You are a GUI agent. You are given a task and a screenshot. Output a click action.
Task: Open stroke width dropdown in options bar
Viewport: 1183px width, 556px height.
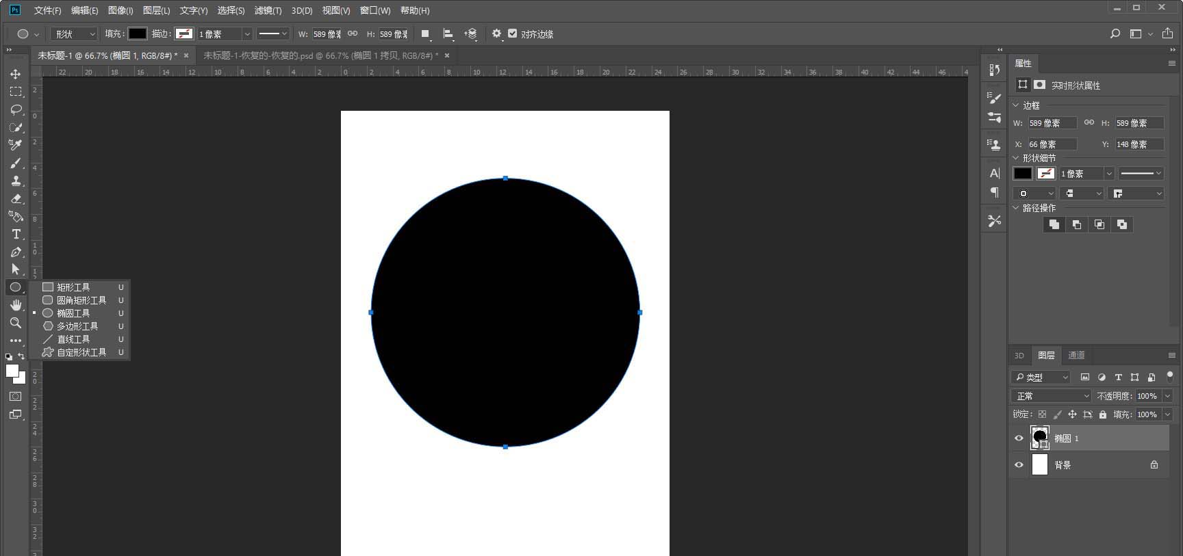click(x=247, y=34)
